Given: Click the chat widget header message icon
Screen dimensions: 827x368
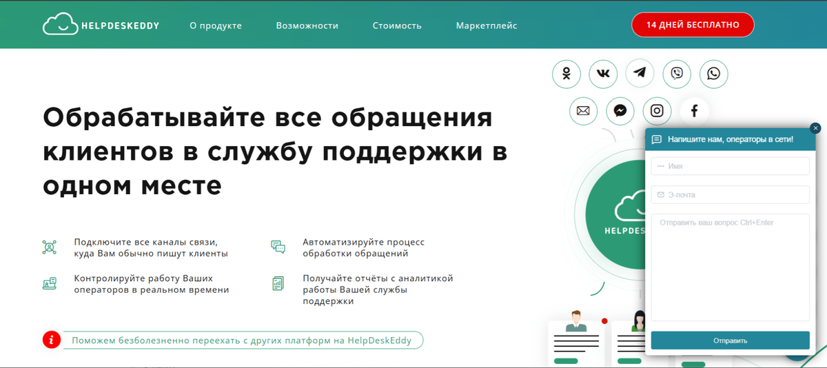Looking at the screenshot, I should pos(657,140).
